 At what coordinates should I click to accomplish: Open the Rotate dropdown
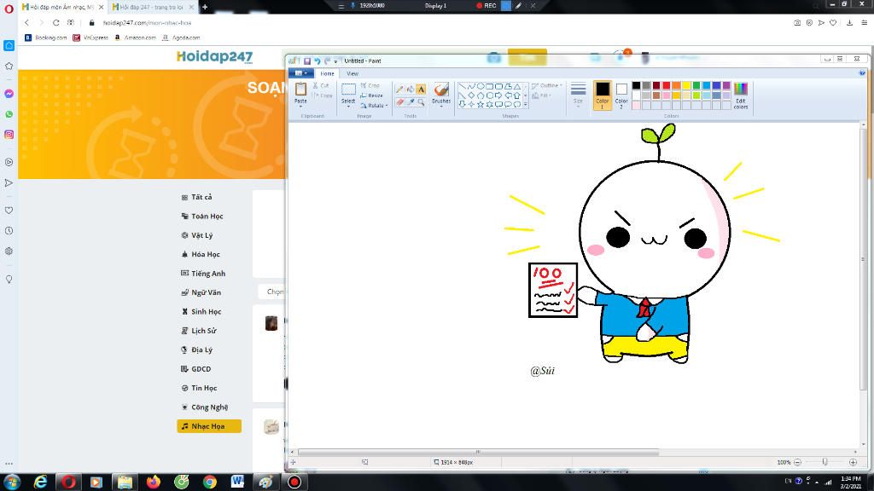point(374,105)
